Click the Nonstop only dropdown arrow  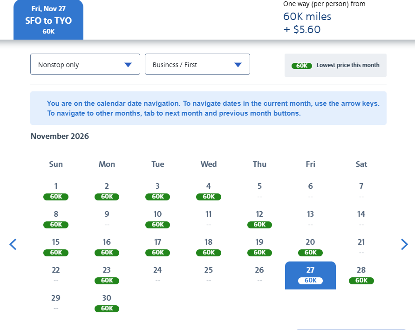(x=128, y=65)
